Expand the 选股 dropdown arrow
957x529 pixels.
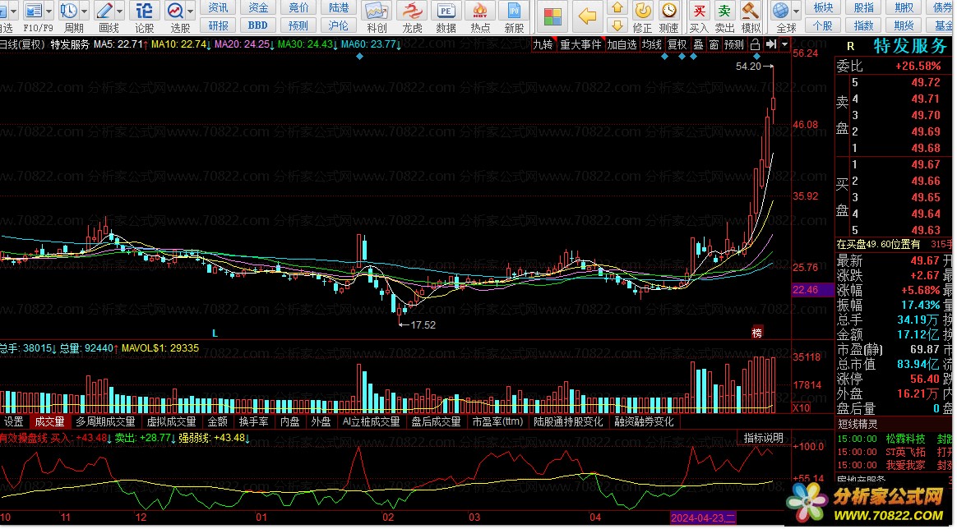191,11
